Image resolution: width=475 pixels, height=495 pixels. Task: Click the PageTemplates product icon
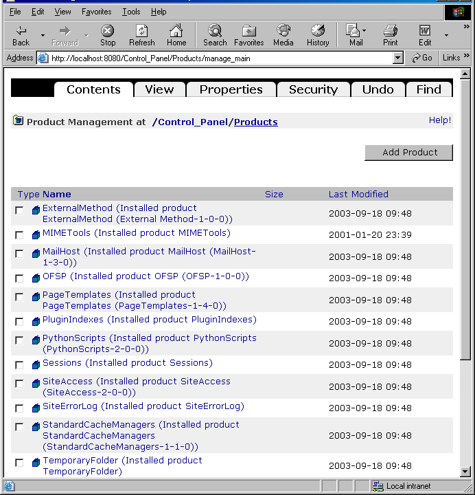click(36, 296)
